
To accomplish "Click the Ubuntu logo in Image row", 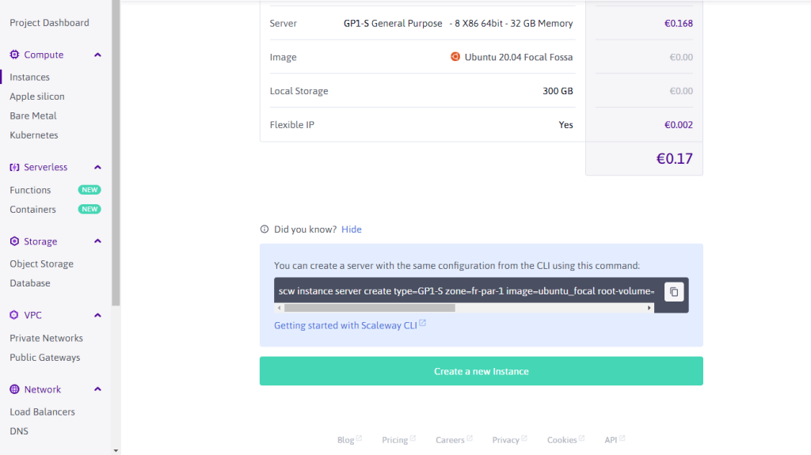I will click(455, 57).
